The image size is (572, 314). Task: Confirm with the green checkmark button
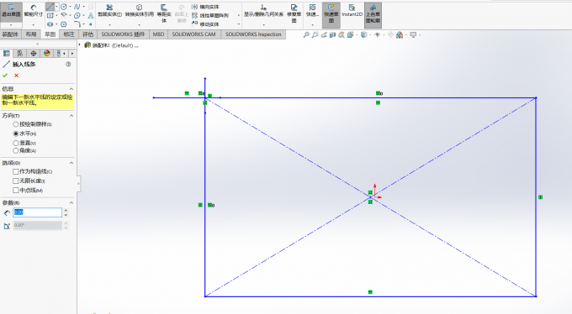point(5,76)
